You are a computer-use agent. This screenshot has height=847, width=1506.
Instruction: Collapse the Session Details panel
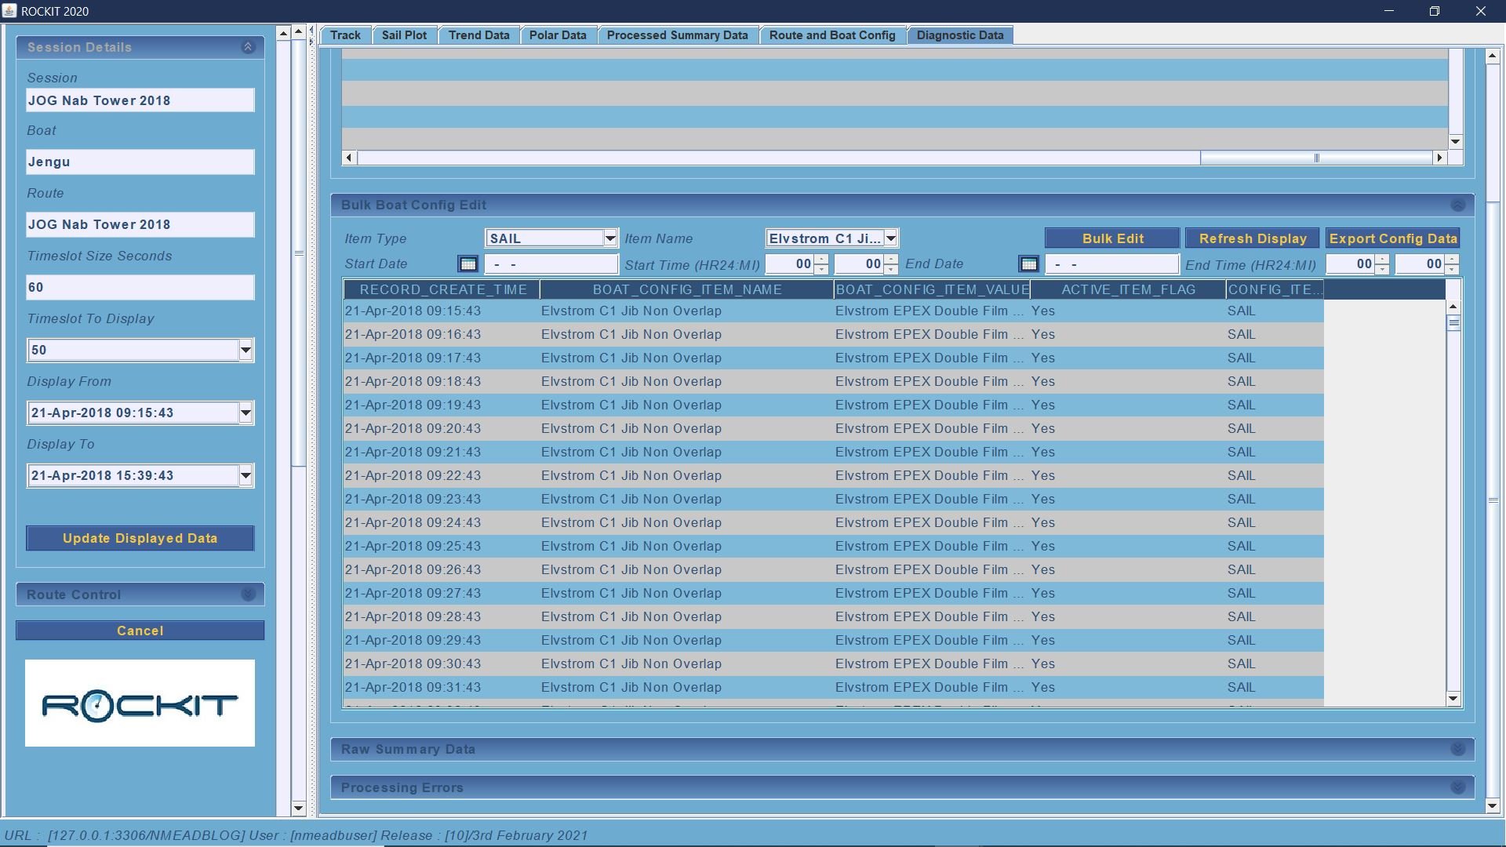(248, 47)
